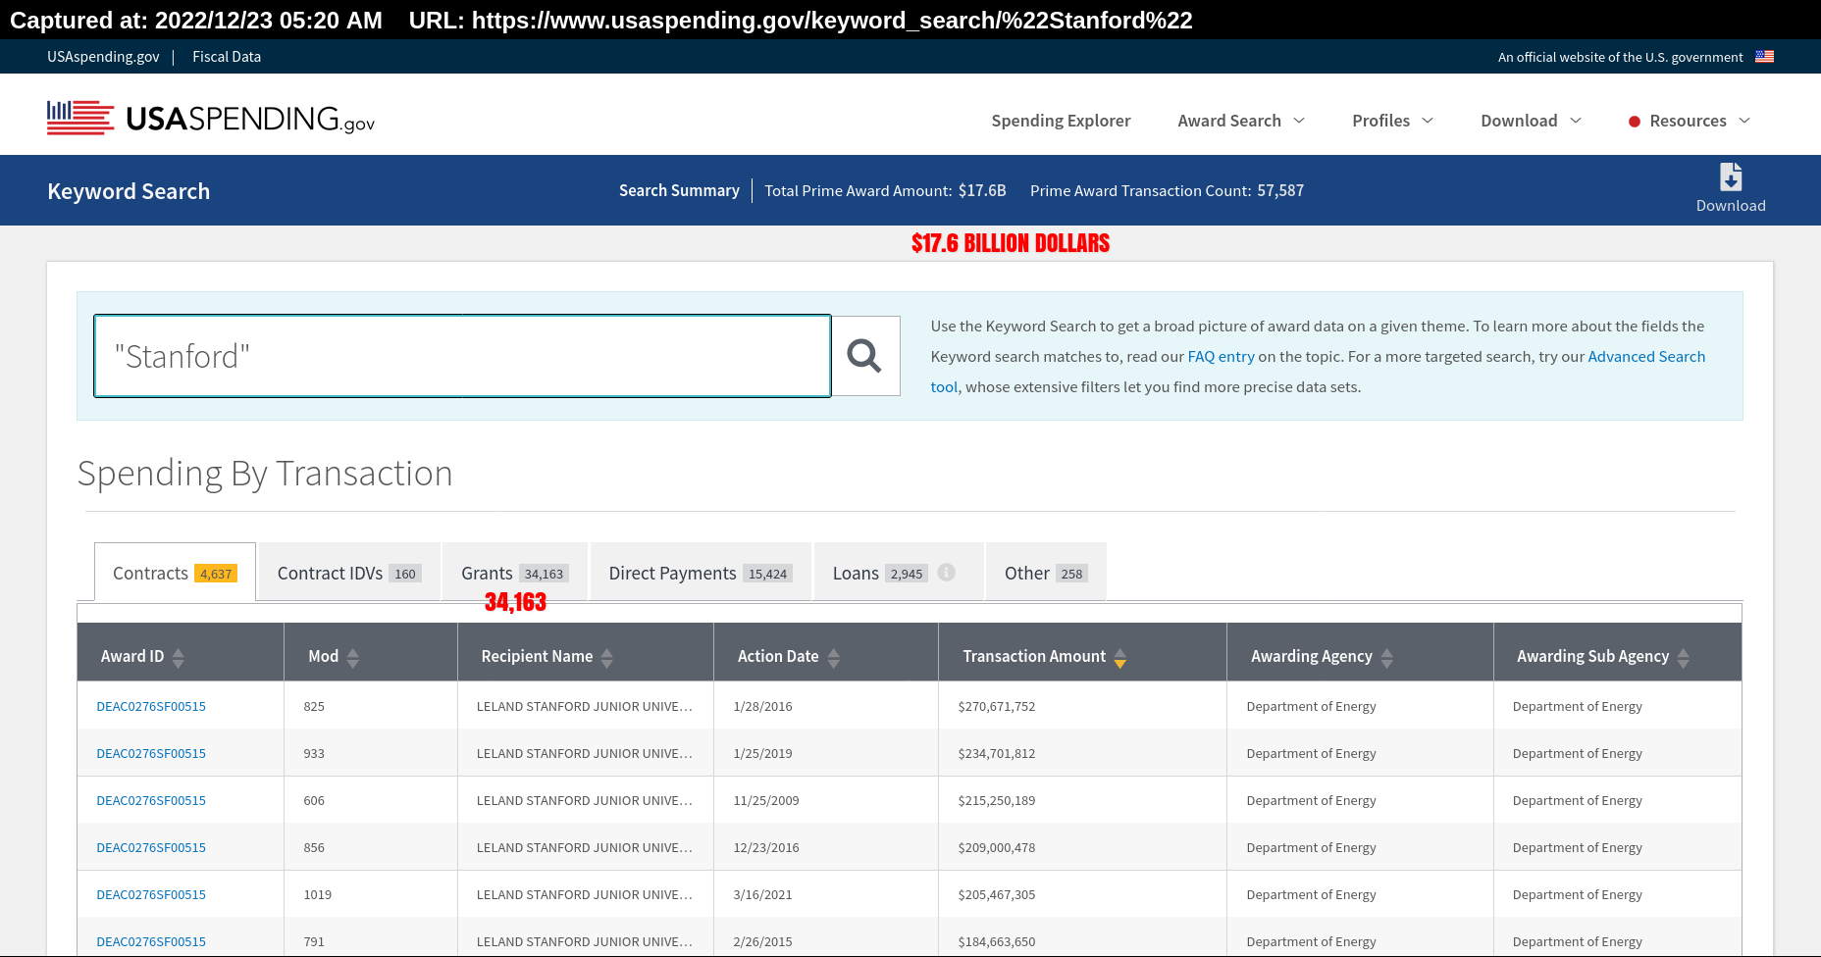1821x957 pixels.
Task: Click the U.S. flag icon
Action: tap(1764, 57)
